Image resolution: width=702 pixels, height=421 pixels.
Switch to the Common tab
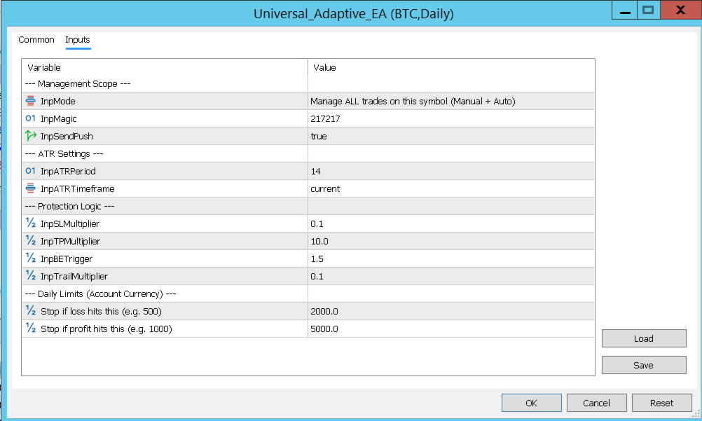[36, 39]
